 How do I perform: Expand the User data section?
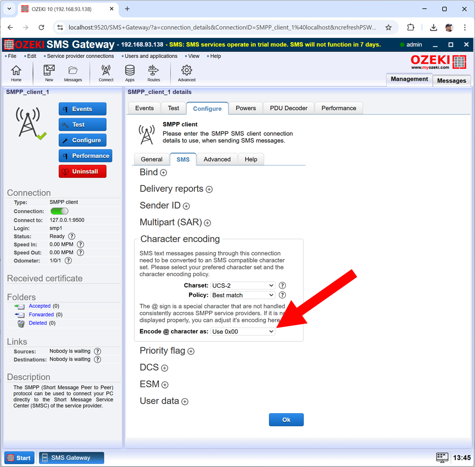[185, 402]
